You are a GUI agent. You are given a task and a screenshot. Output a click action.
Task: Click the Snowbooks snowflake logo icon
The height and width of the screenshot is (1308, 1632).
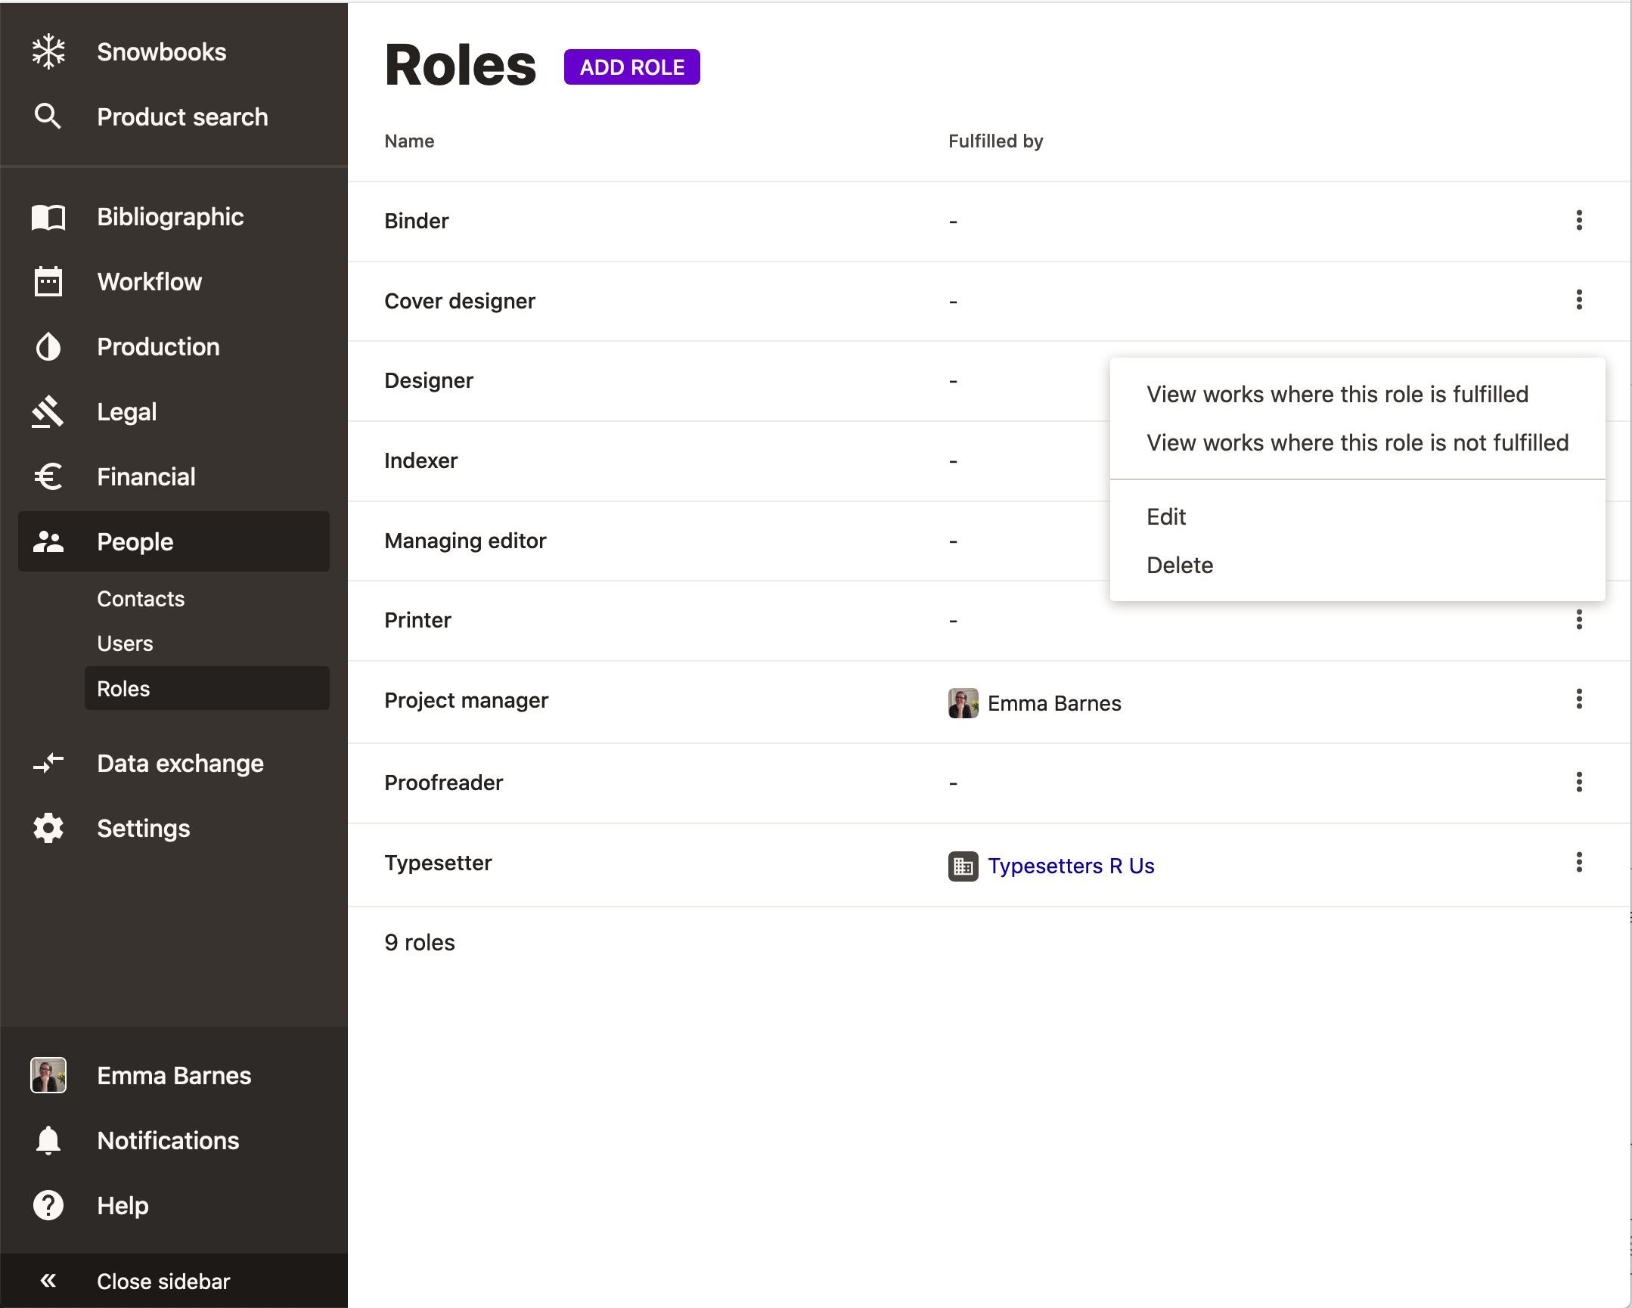[48, 51]
